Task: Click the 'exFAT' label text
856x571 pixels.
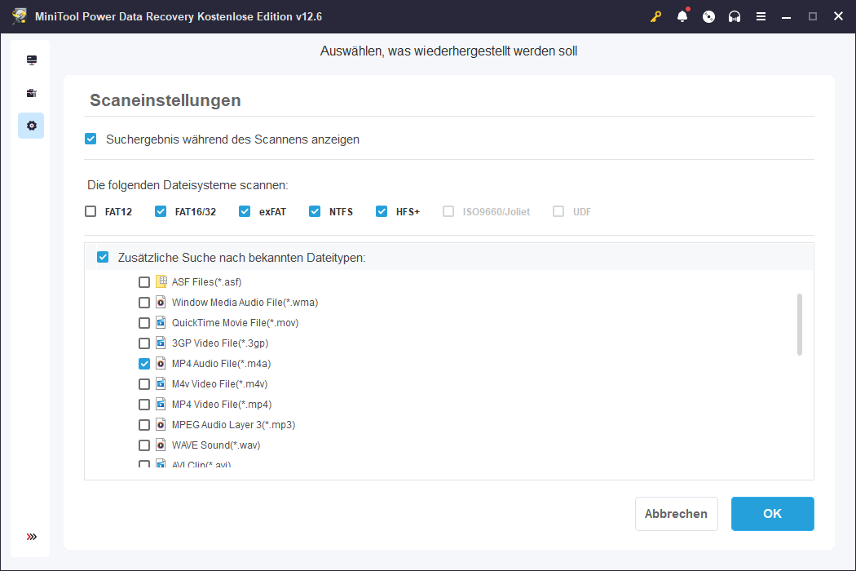Action: [x=272, y=211]
